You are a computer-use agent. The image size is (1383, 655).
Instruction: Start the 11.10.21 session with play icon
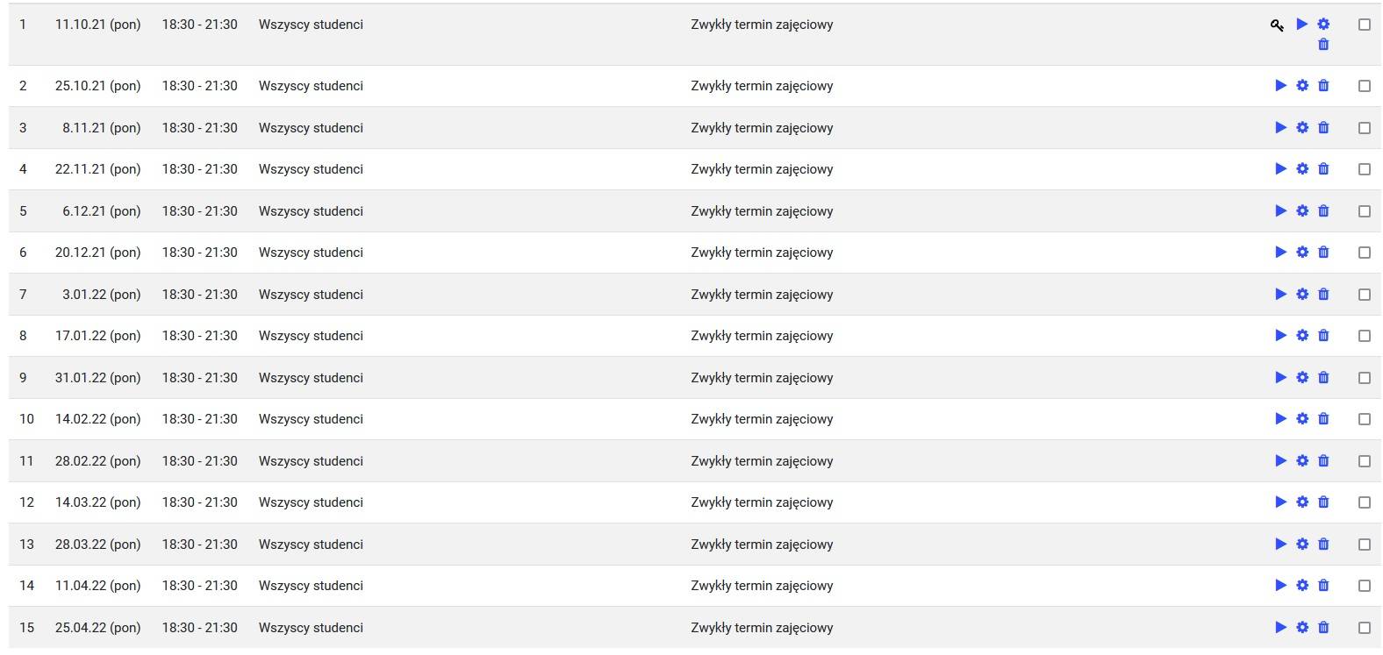(x=1302, y=25)
